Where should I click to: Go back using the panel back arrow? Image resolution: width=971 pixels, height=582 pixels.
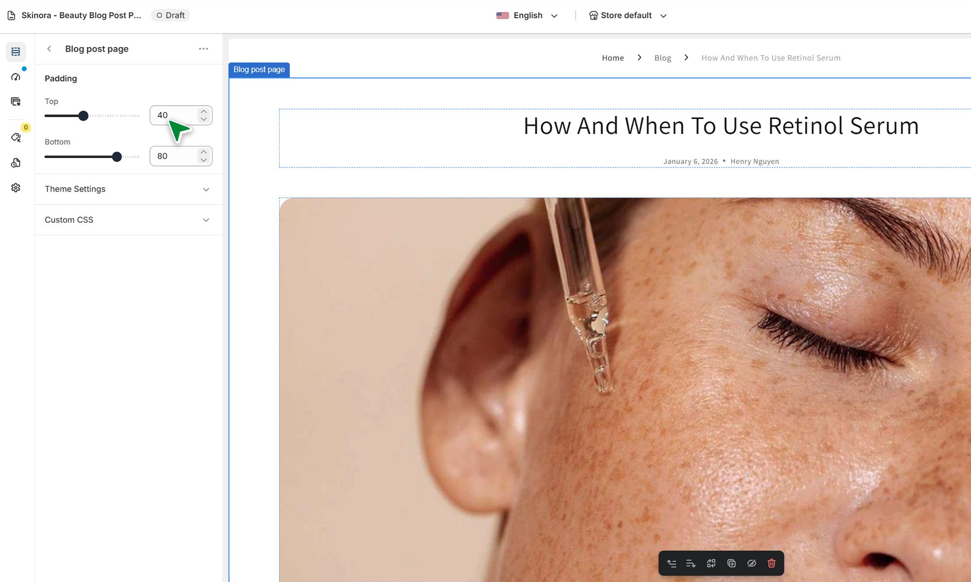[x=49, y=49]
